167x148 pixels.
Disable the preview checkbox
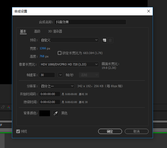(18, 131)
